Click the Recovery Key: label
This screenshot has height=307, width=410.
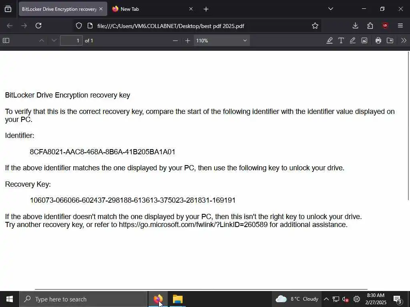tap(28, 184)
